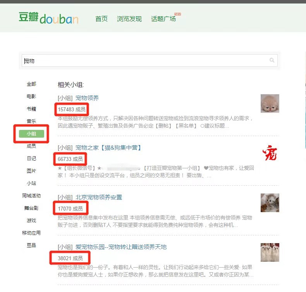Click the 北京宠物领养安置 cat thumbnail
Screen dimensions: 306x292
coord(270,203)
